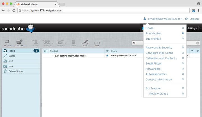The width and height of the screenshot is (202, 117).
Task: Select the Webmail - Main browser tab
Action: pyautogui.click(x=36, y=4)
